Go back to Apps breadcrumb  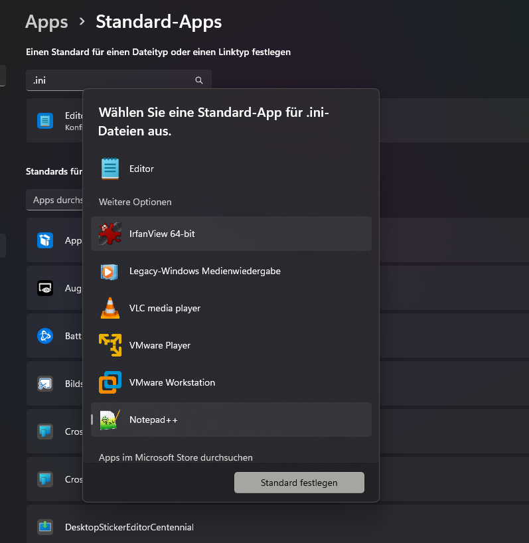pos(46,22)
